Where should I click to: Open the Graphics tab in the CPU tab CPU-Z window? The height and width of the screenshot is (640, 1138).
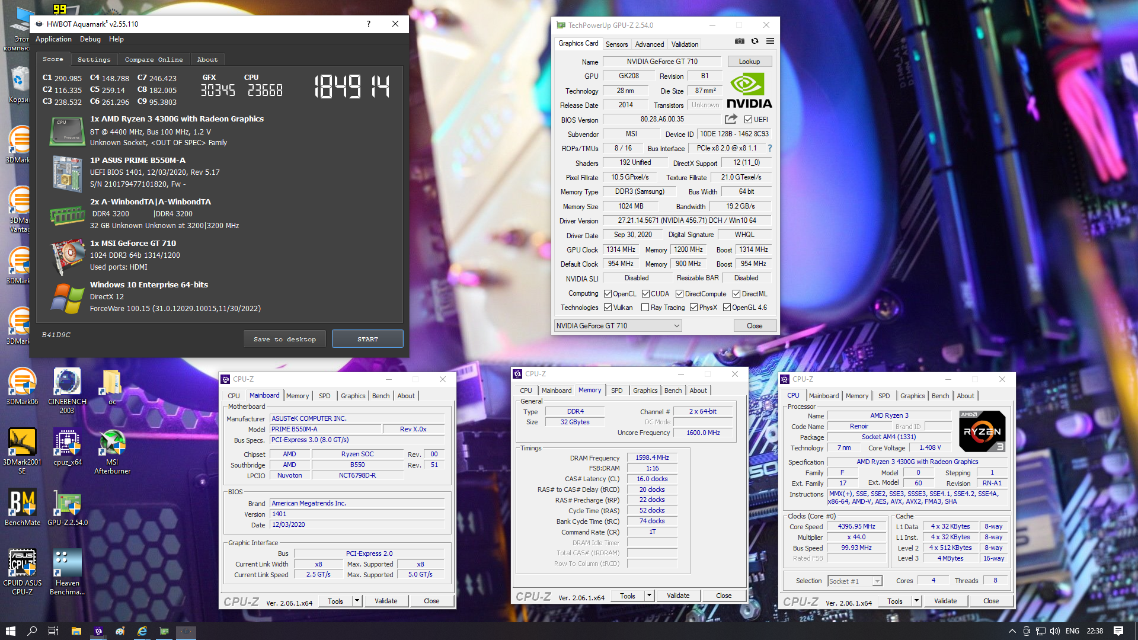click(x=912, y=396)
